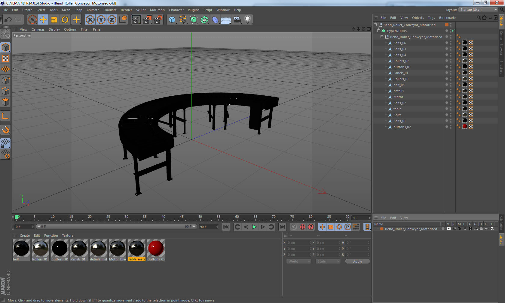This screenshot has height=303, width=505.
Task: Click frame 45 on the timeline
Action: [182, 217]
